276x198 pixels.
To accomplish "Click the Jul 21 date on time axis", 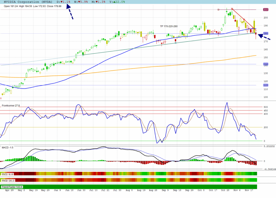I will [105, 190].
